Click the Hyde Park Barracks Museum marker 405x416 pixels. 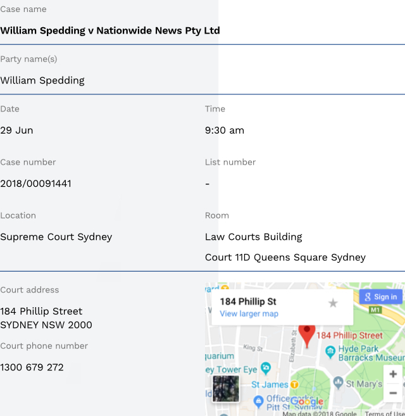tap(330, 351)
